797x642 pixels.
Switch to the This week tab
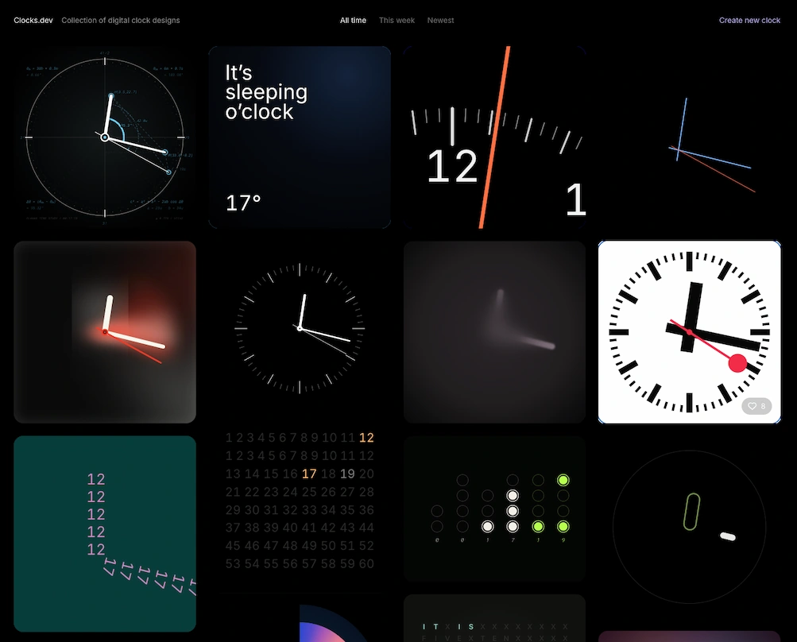pos(397,21)
